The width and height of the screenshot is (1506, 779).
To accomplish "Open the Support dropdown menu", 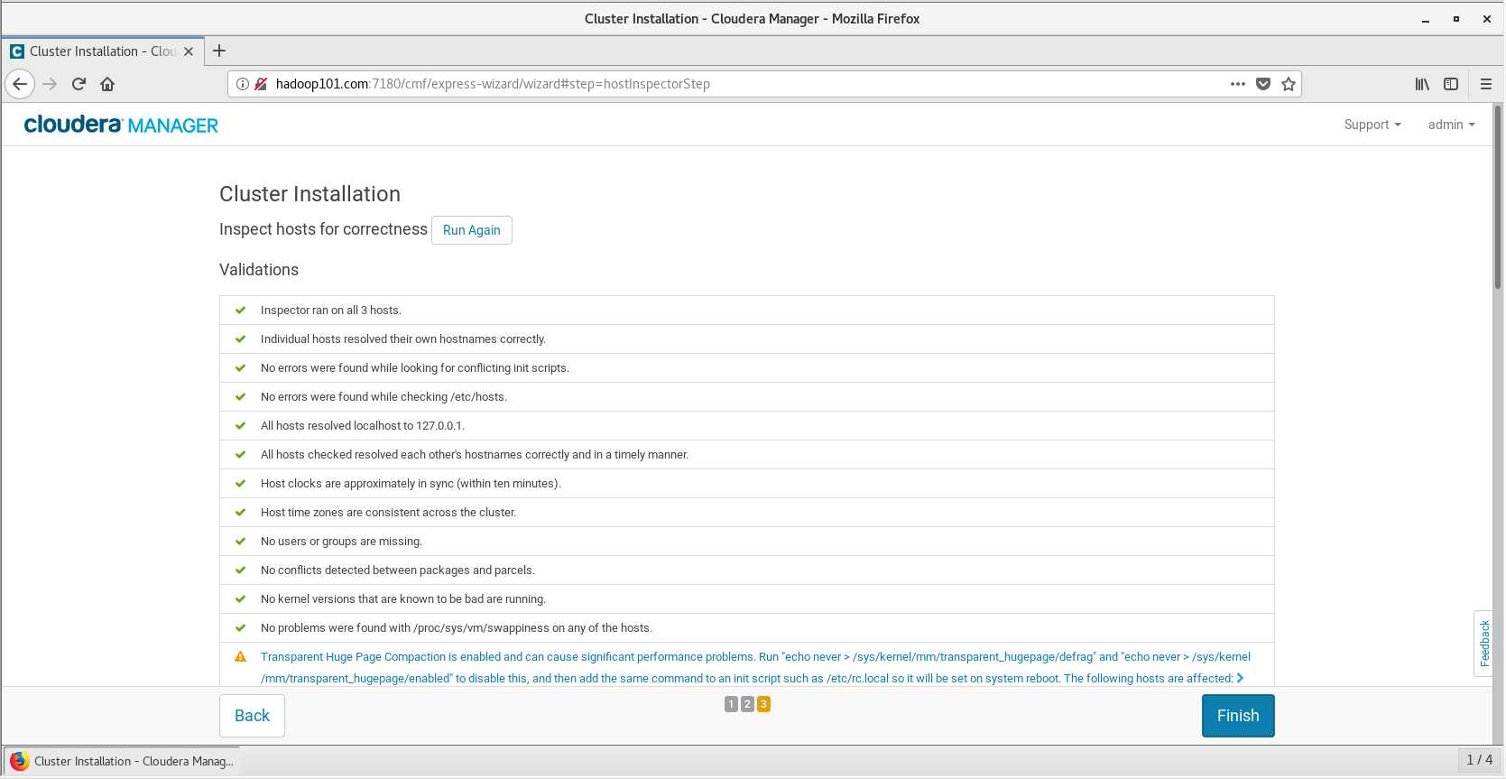I will point(1372,125).
